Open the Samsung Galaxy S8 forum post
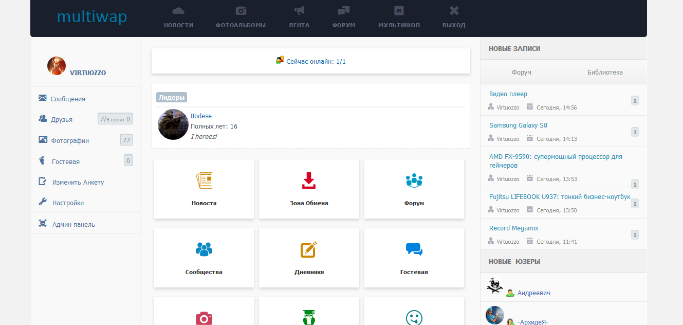Screen dimensions: 683x325 [x=518, y=125]
